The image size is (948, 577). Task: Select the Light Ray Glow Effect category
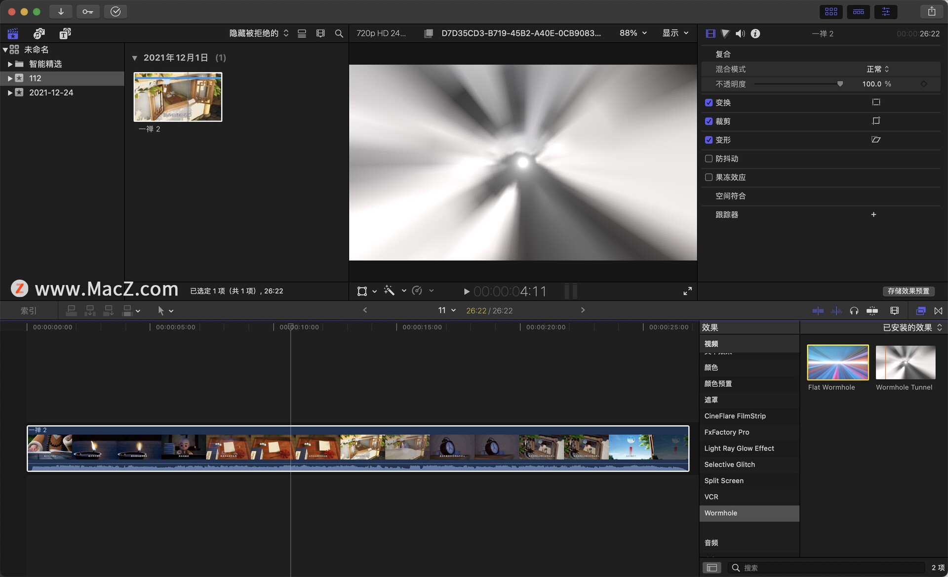(739, 448)
